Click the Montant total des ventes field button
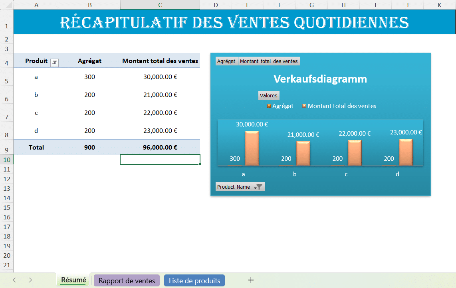This screenshot has height=288, width=456. [269, 61]
